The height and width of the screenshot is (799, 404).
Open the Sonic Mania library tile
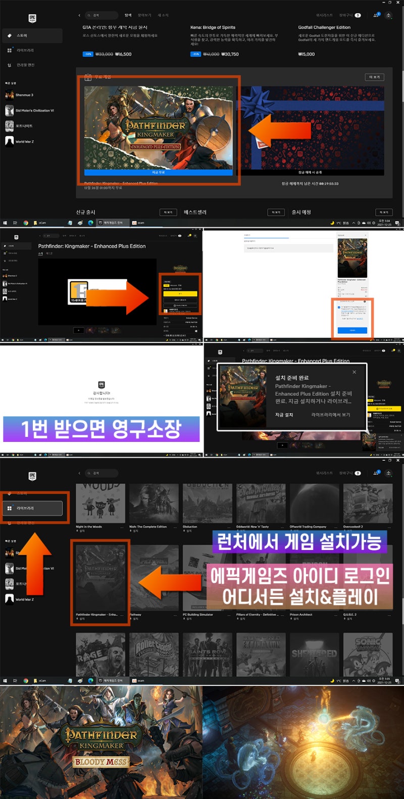pyautogui.click(x=368, y=655)
